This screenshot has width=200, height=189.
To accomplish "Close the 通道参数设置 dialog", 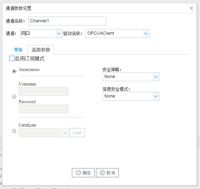I will (191, 8).
